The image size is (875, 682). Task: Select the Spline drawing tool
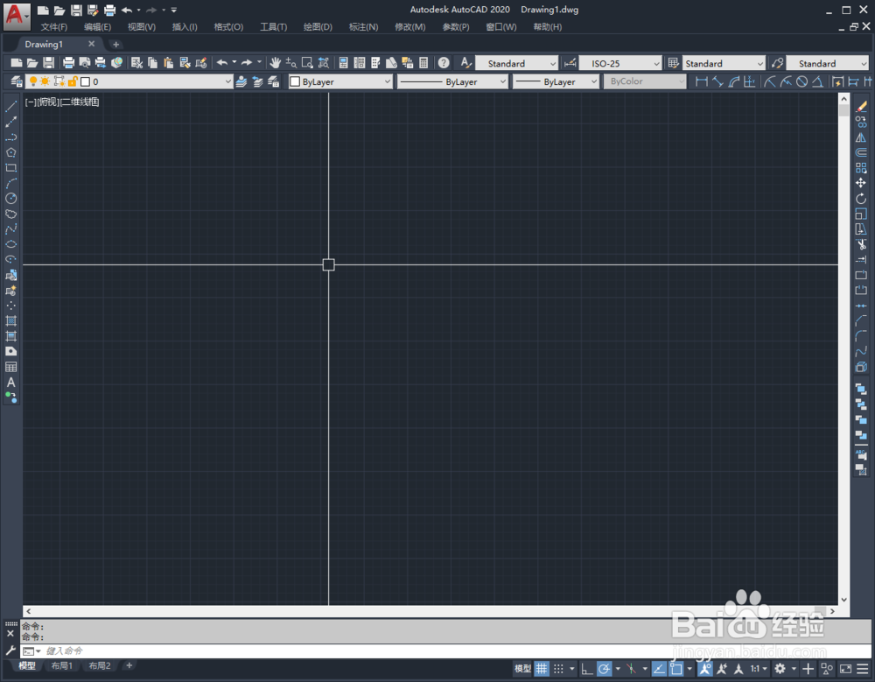(10, 229)
